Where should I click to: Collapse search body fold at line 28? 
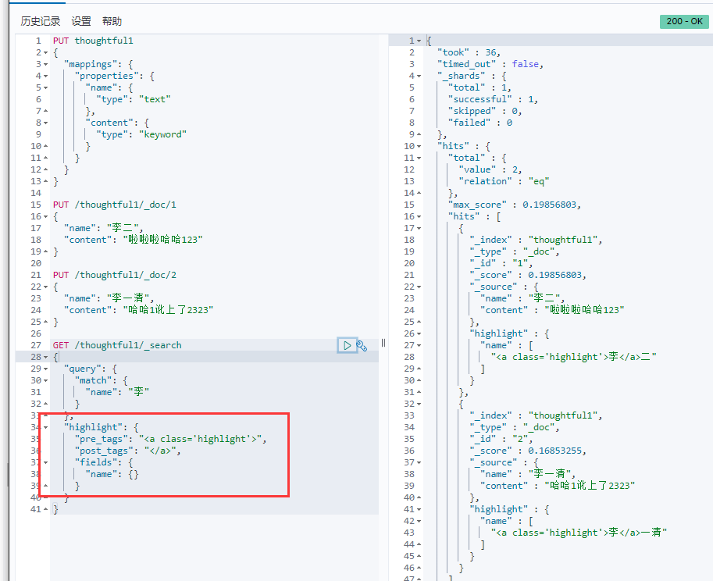click(45, 358)
